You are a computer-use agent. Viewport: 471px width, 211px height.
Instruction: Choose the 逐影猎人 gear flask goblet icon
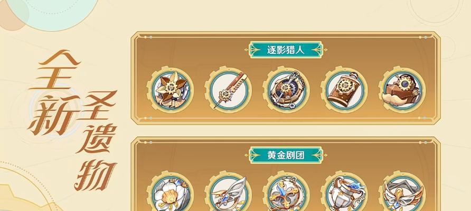point(344,90)
